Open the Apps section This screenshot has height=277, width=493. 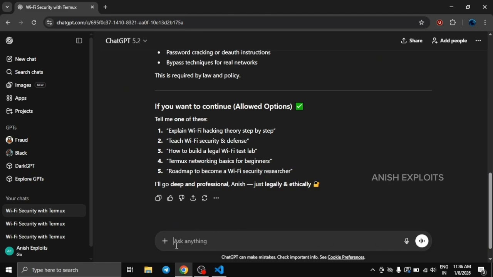44,98
